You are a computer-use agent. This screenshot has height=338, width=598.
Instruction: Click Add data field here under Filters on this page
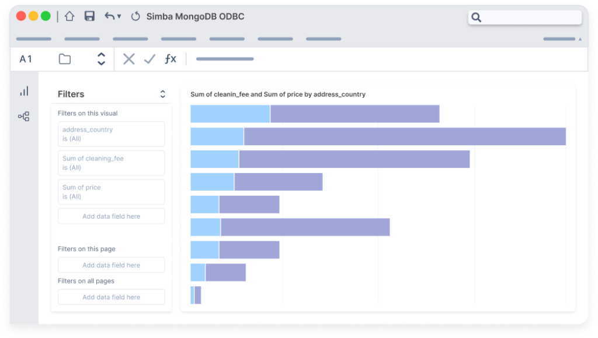111,265
